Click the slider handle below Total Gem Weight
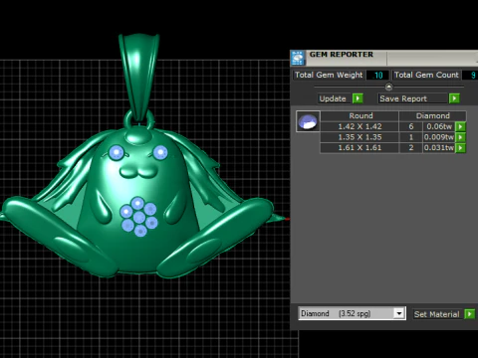 point(388,87)
